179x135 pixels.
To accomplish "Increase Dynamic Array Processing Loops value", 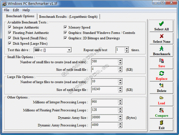I will (120, 124).
